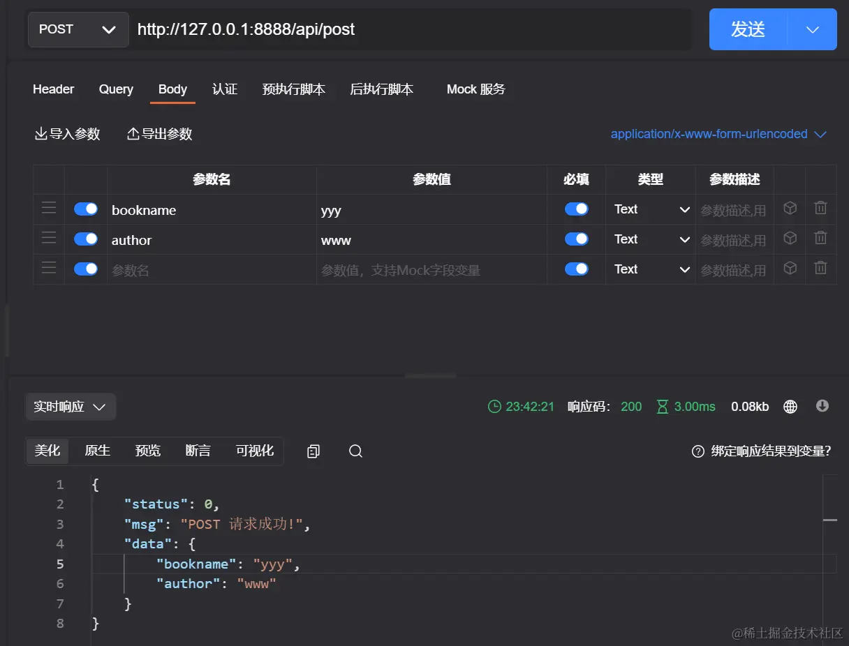Click the 参数描述 field in the author row

[734, 239]
